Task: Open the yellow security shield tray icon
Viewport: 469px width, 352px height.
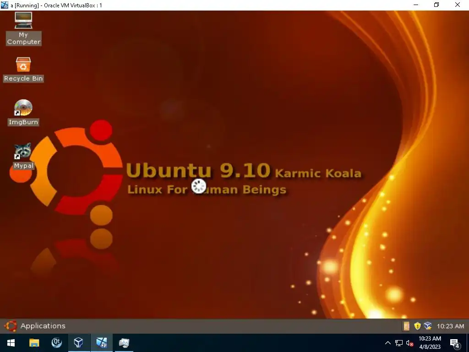Action: tap(417, 326)
